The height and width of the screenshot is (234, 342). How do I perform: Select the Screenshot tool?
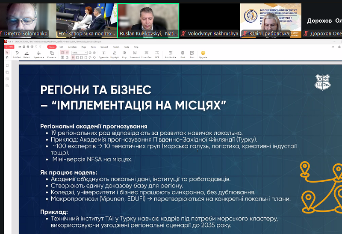tap(135, 55)
